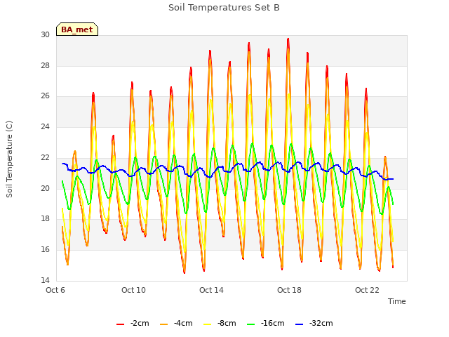The width and height of the screenshot is (449, 337).
Task: Click the chart title Soil Temperatures Set B
Action: point(224,8)
